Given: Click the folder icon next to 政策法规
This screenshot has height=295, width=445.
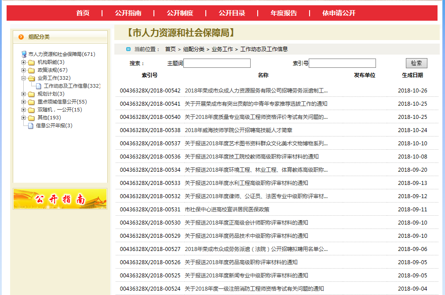Looking at the screenshot, I should pos(31,70).
